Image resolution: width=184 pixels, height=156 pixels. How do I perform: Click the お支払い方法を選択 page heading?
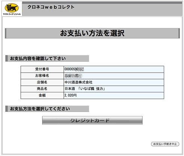point(92,33)
